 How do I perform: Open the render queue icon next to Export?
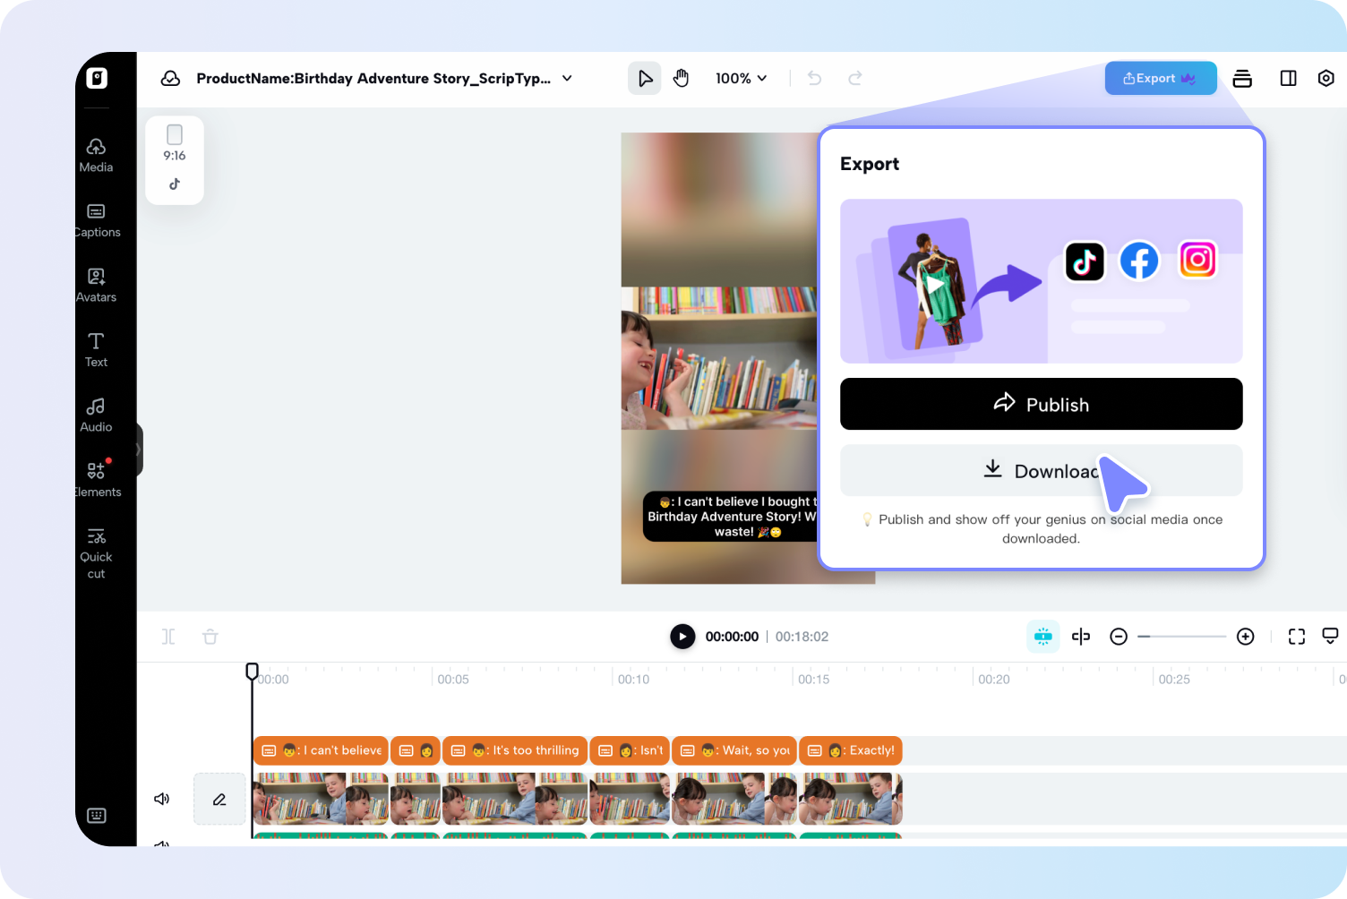1242,78
